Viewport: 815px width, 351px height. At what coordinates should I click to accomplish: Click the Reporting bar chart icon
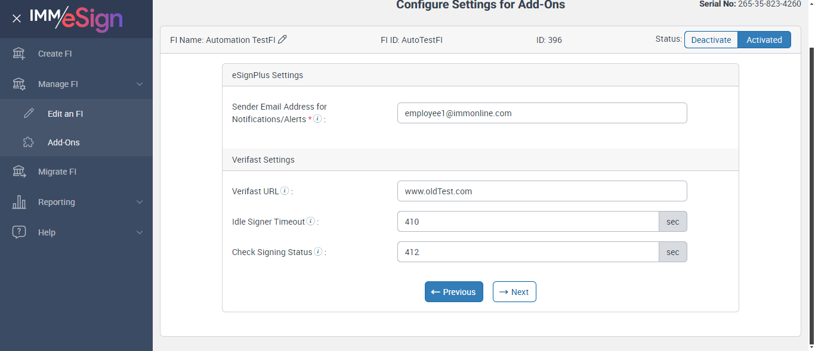pos(19,202)
